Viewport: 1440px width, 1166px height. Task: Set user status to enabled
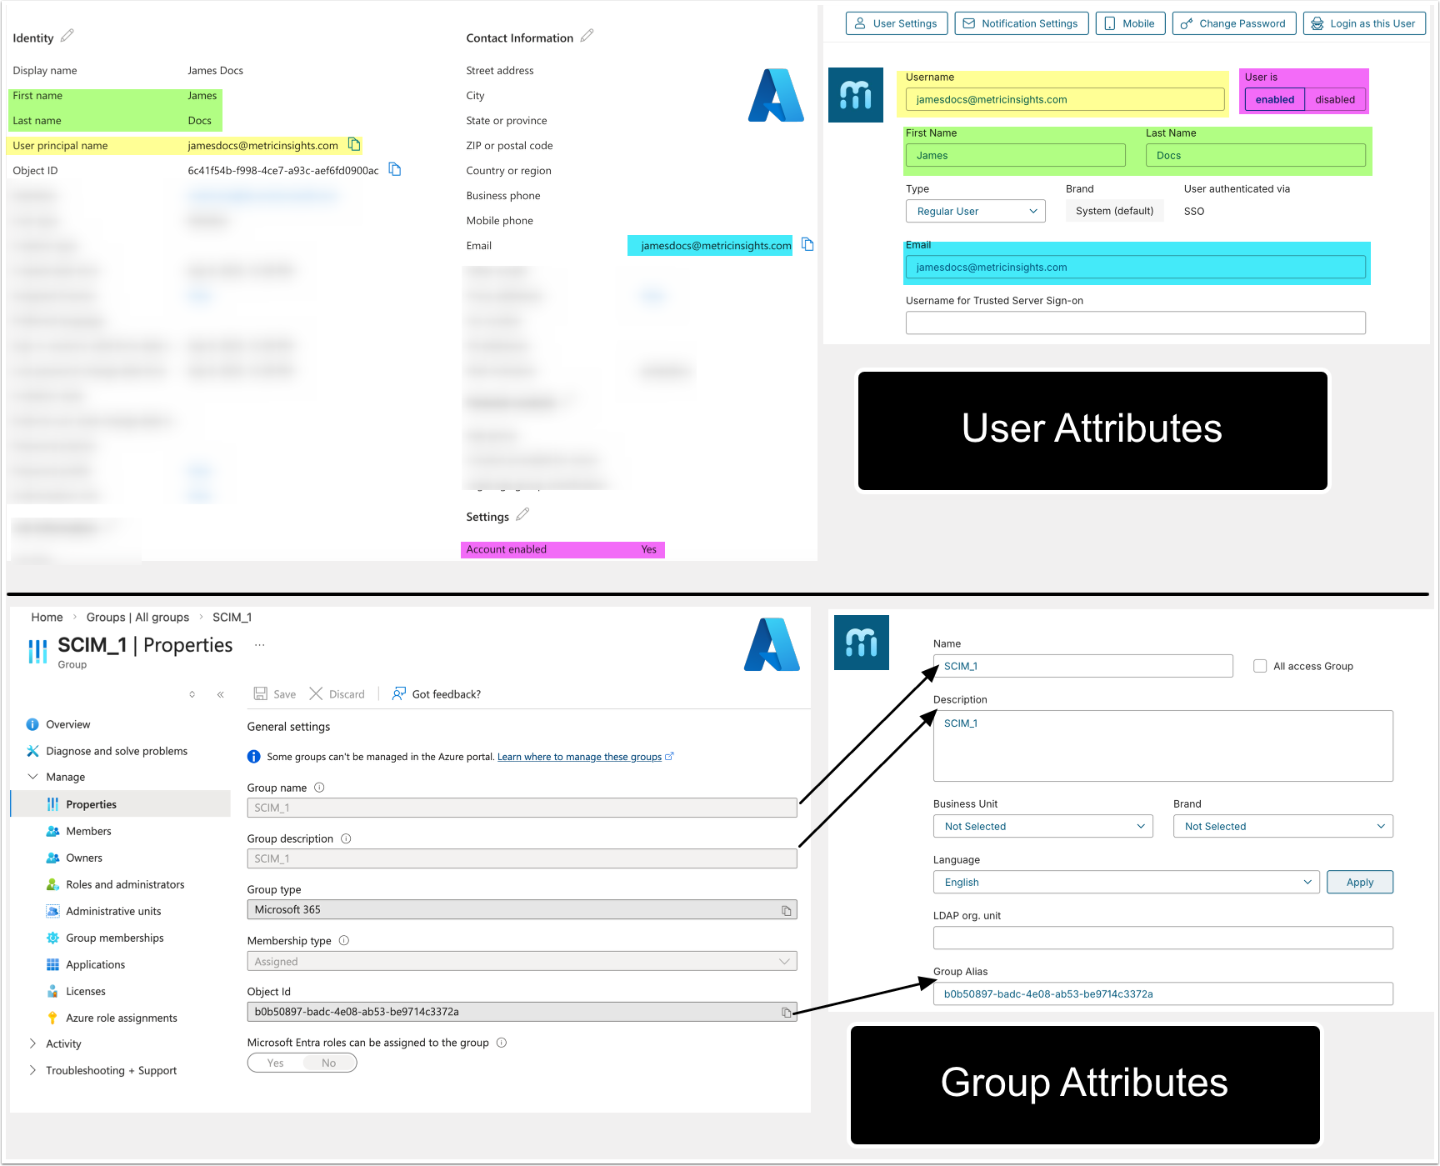coord(1275,99)
